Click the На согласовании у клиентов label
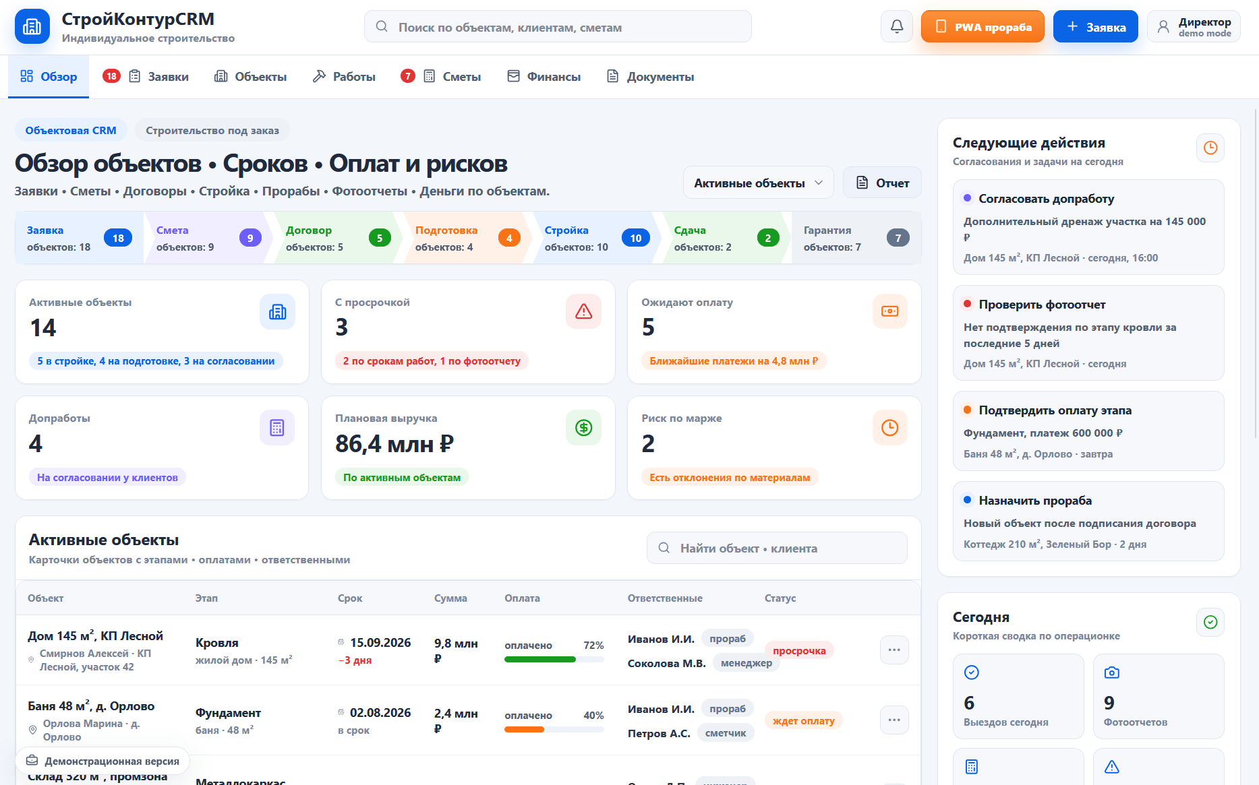 [107, 477]
